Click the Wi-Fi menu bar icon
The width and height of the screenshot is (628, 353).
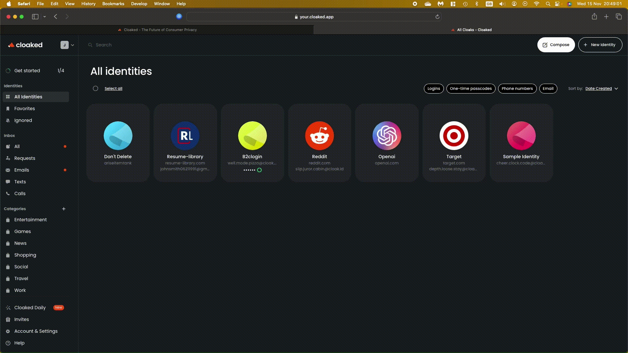pyautogui.click(x=536, y=4)
